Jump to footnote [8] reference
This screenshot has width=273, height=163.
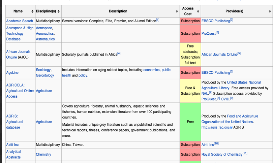point(218,98)
